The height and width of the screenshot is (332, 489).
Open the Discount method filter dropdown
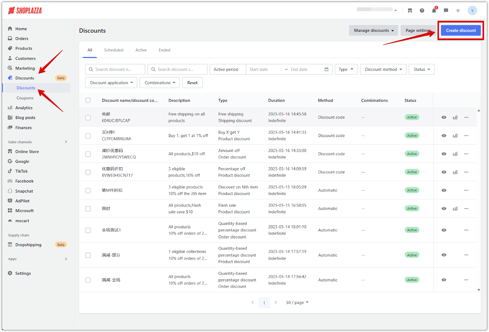[x=383, y=69]
